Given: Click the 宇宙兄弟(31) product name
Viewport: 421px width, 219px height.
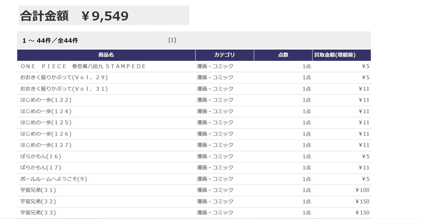Looking at the screenshot, I should (x=38, y=190).
